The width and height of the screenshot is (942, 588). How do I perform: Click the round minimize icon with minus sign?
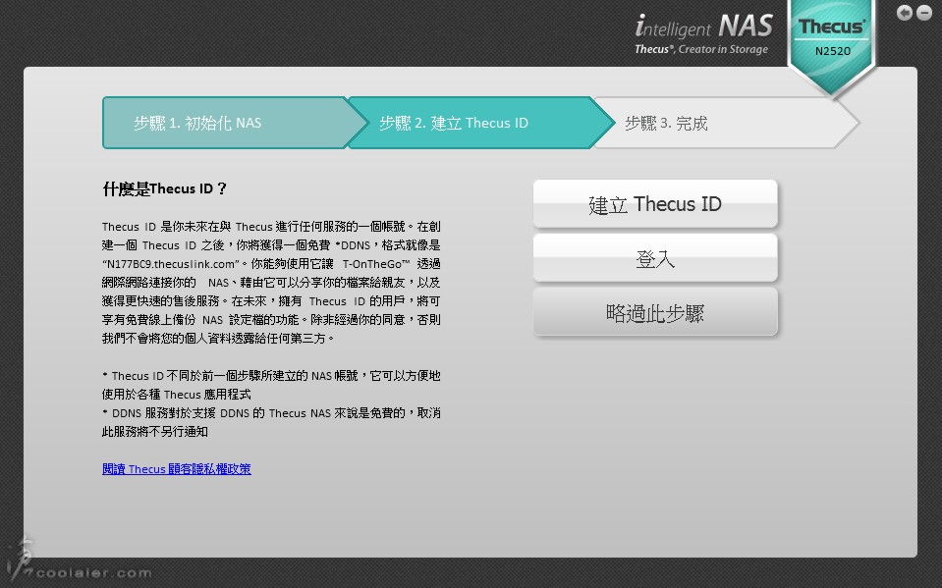click(x=924, y=13)
